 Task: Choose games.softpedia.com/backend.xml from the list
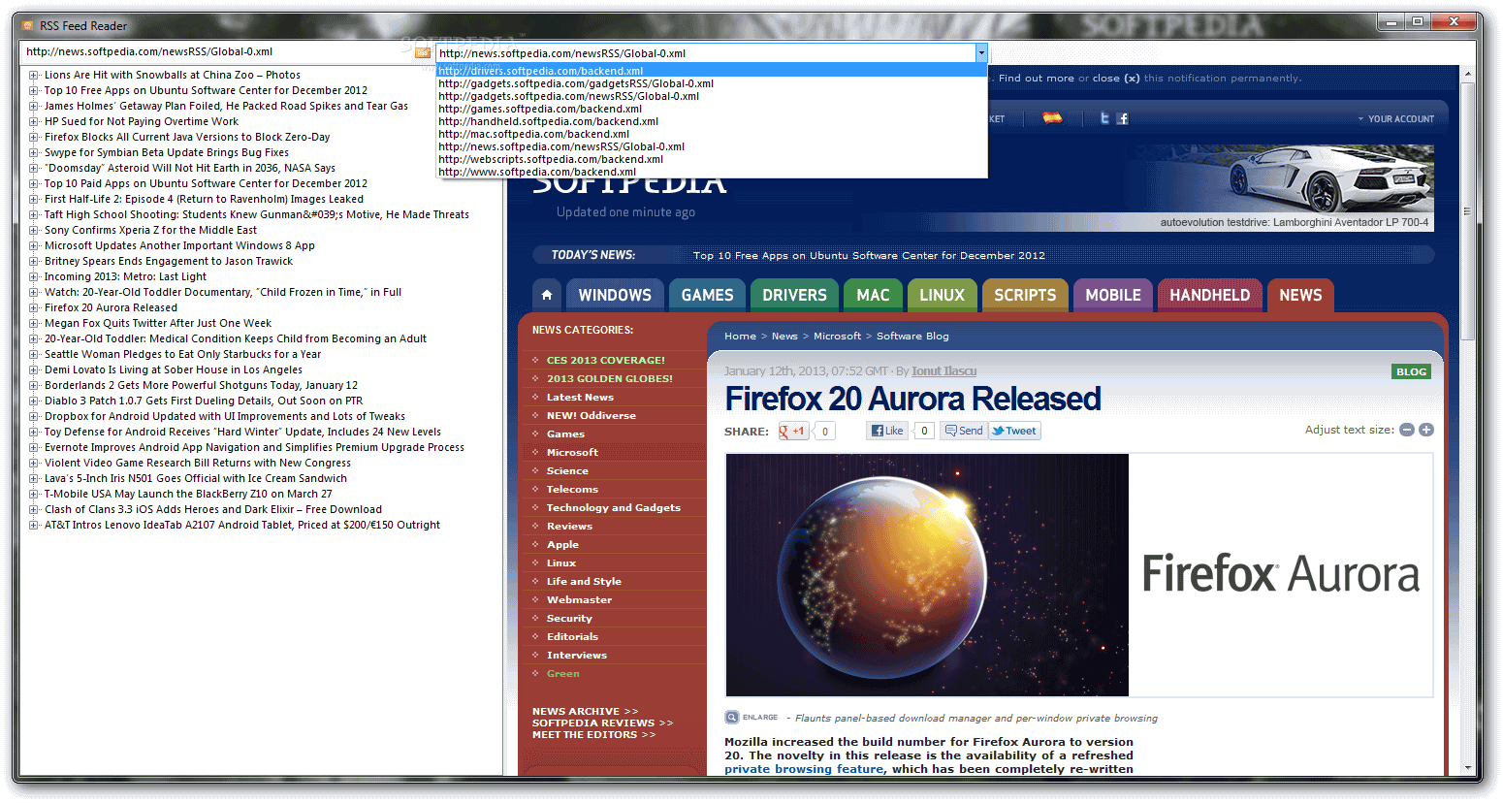(x=712, y=109)
